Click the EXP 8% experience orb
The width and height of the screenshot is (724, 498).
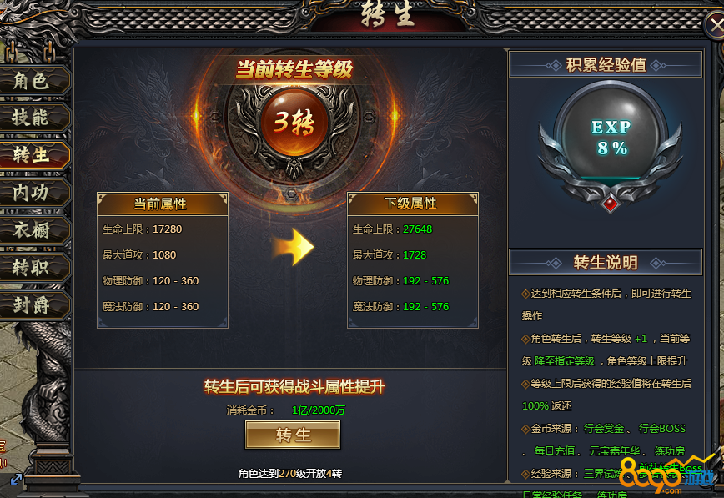click(x=611, y=137)
